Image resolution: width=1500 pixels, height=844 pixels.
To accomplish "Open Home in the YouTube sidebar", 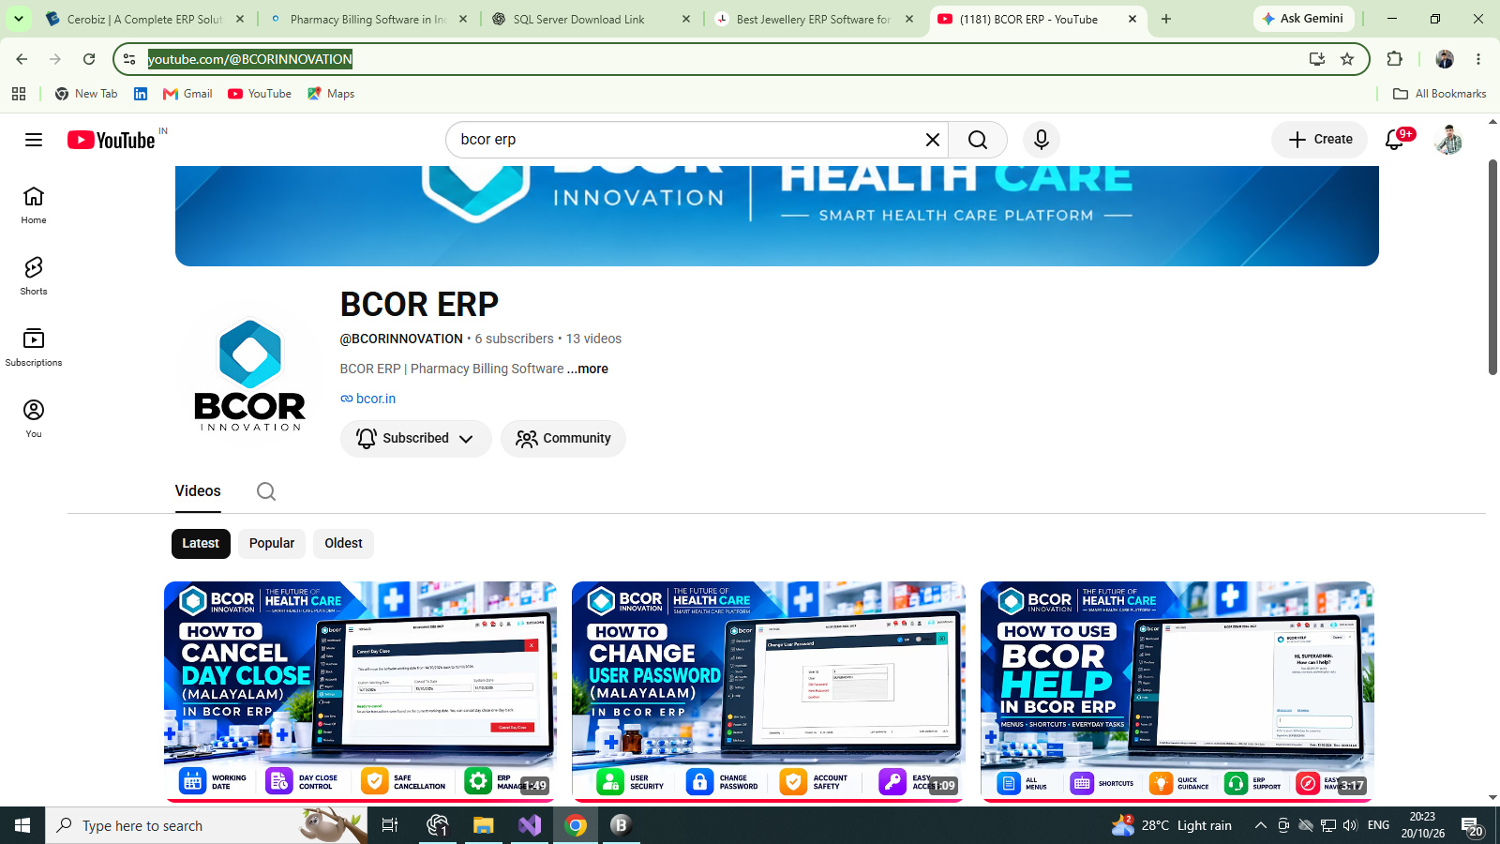I will point(34,205).
